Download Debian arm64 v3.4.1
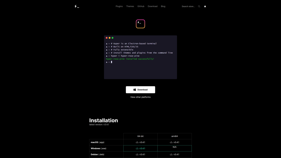 tap(175, 154)
